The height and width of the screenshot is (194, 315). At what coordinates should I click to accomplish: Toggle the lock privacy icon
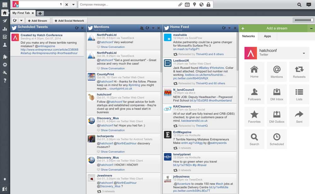(209, 4)
